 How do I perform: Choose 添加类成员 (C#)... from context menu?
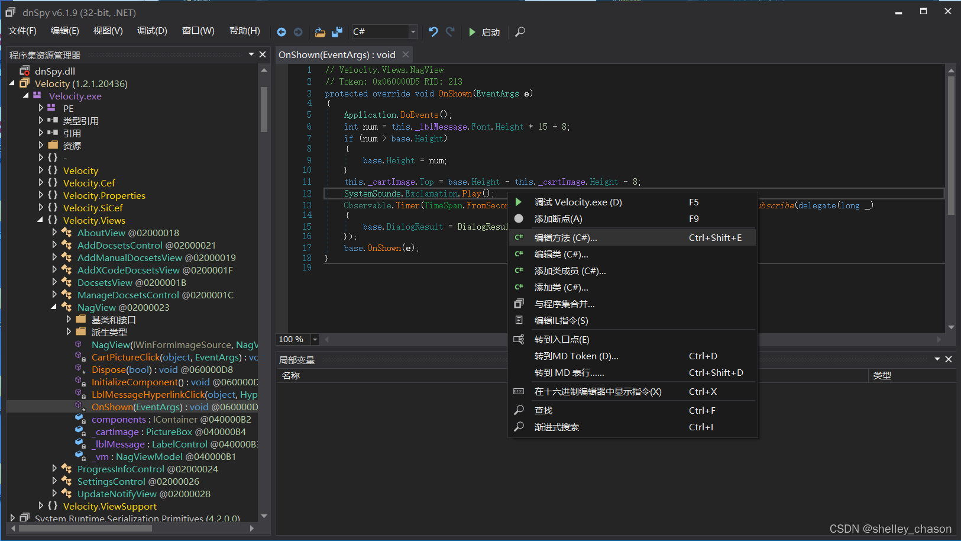pos(633,270)
